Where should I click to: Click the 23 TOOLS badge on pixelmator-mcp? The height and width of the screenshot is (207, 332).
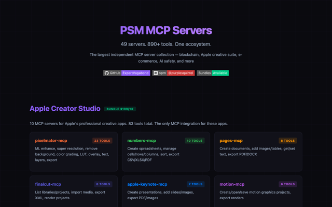point(102,141)
